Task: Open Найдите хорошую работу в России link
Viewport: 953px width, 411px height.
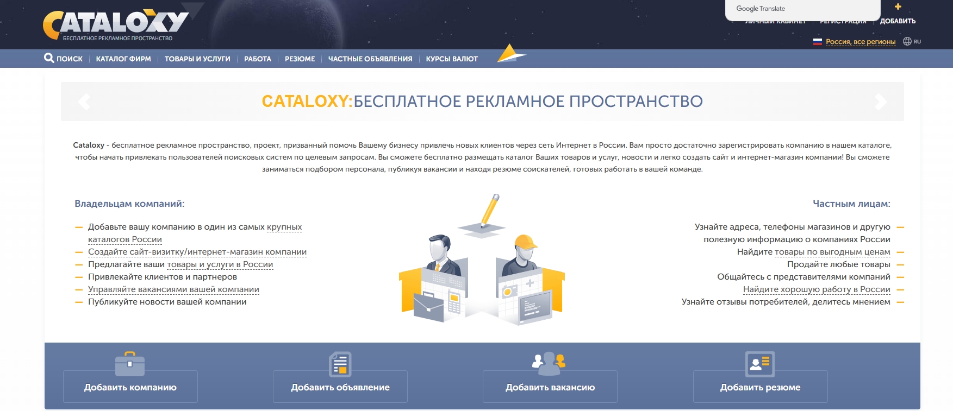Action: click(817, 289)
